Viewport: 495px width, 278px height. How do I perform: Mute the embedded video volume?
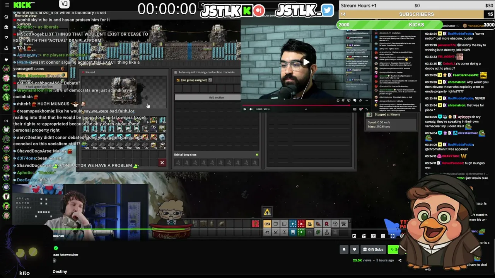pyautogui.click(x=251, y=109)
